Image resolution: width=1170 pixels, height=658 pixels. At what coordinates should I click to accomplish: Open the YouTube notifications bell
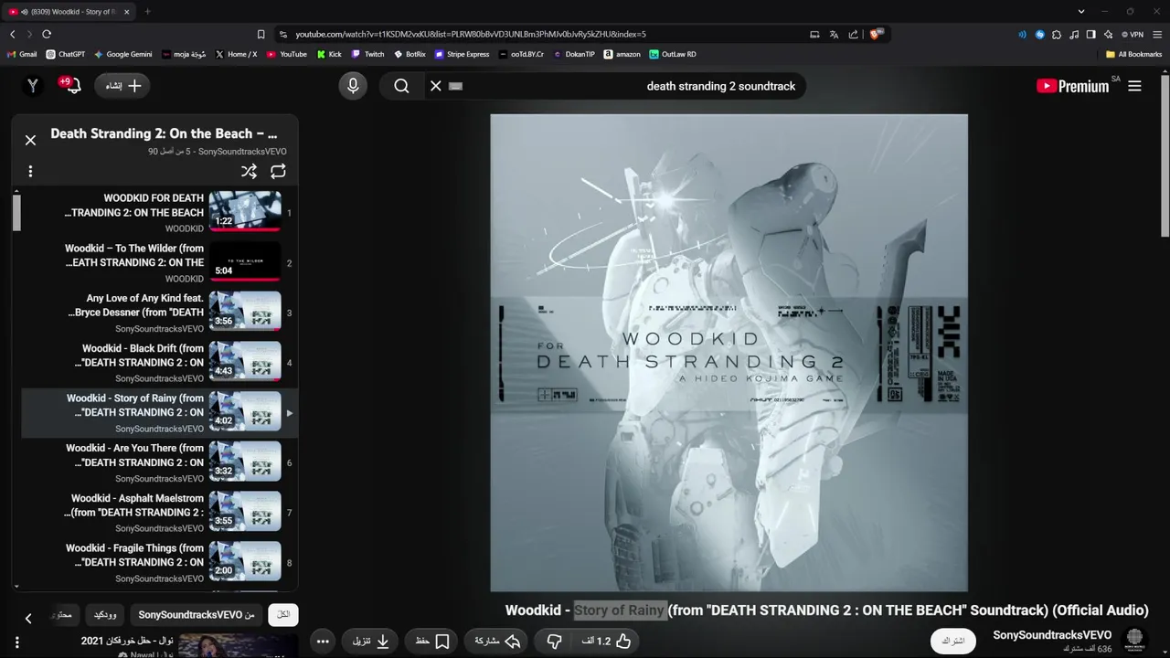tap(71, 85)
